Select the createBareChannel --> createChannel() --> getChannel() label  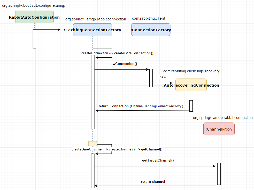117,149
